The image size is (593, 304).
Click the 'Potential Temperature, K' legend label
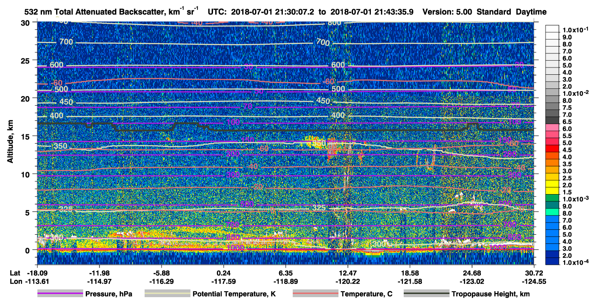(234, 294)
